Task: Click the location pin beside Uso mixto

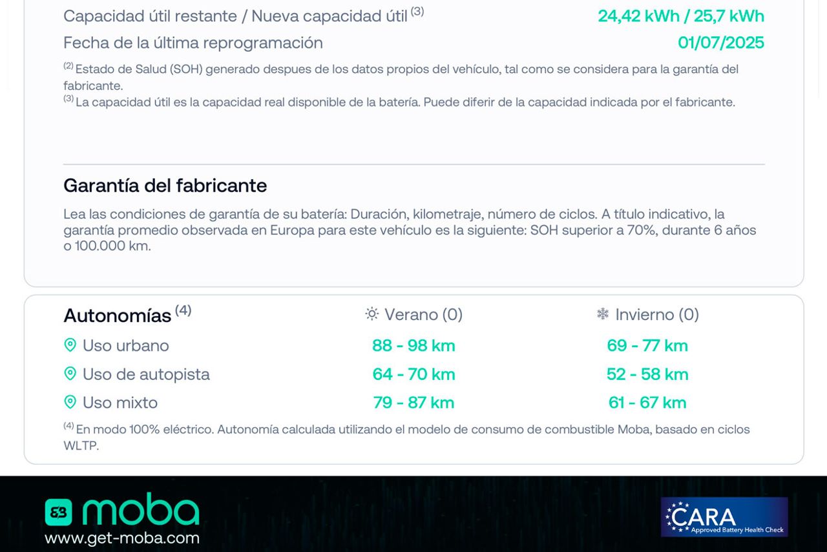Action: (70, 402)
